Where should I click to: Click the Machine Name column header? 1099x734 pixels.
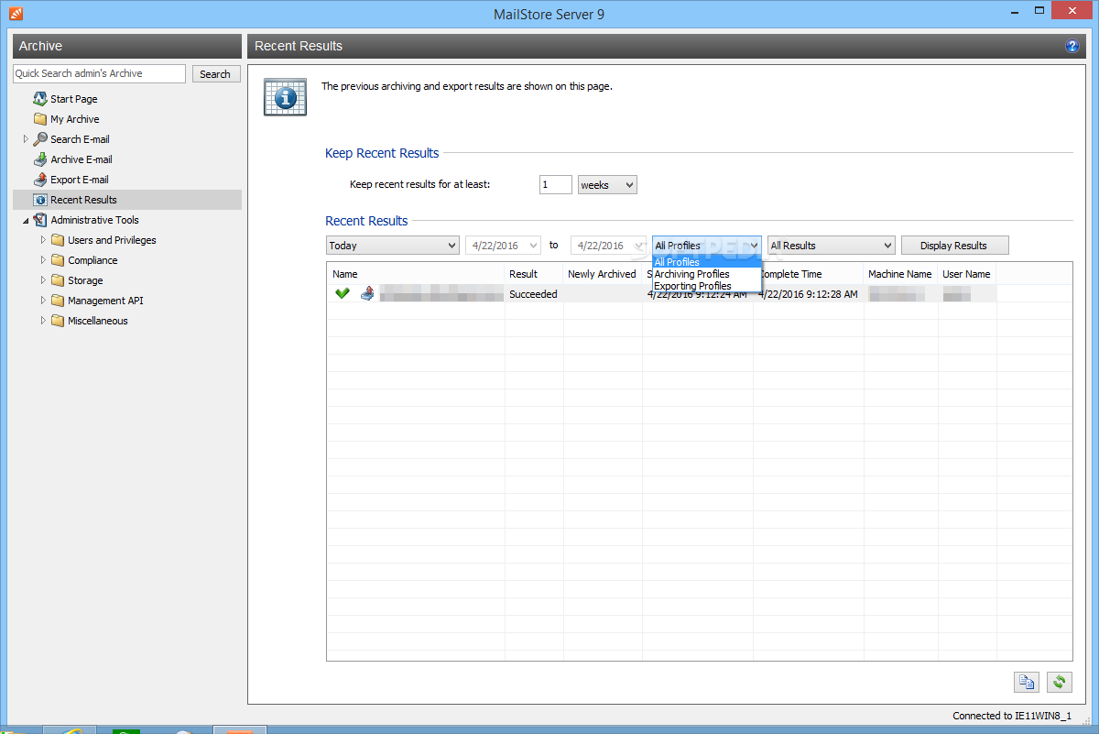coord(900,274)
